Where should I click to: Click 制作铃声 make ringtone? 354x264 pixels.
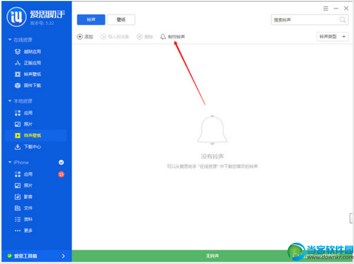[x=173, y=37]
